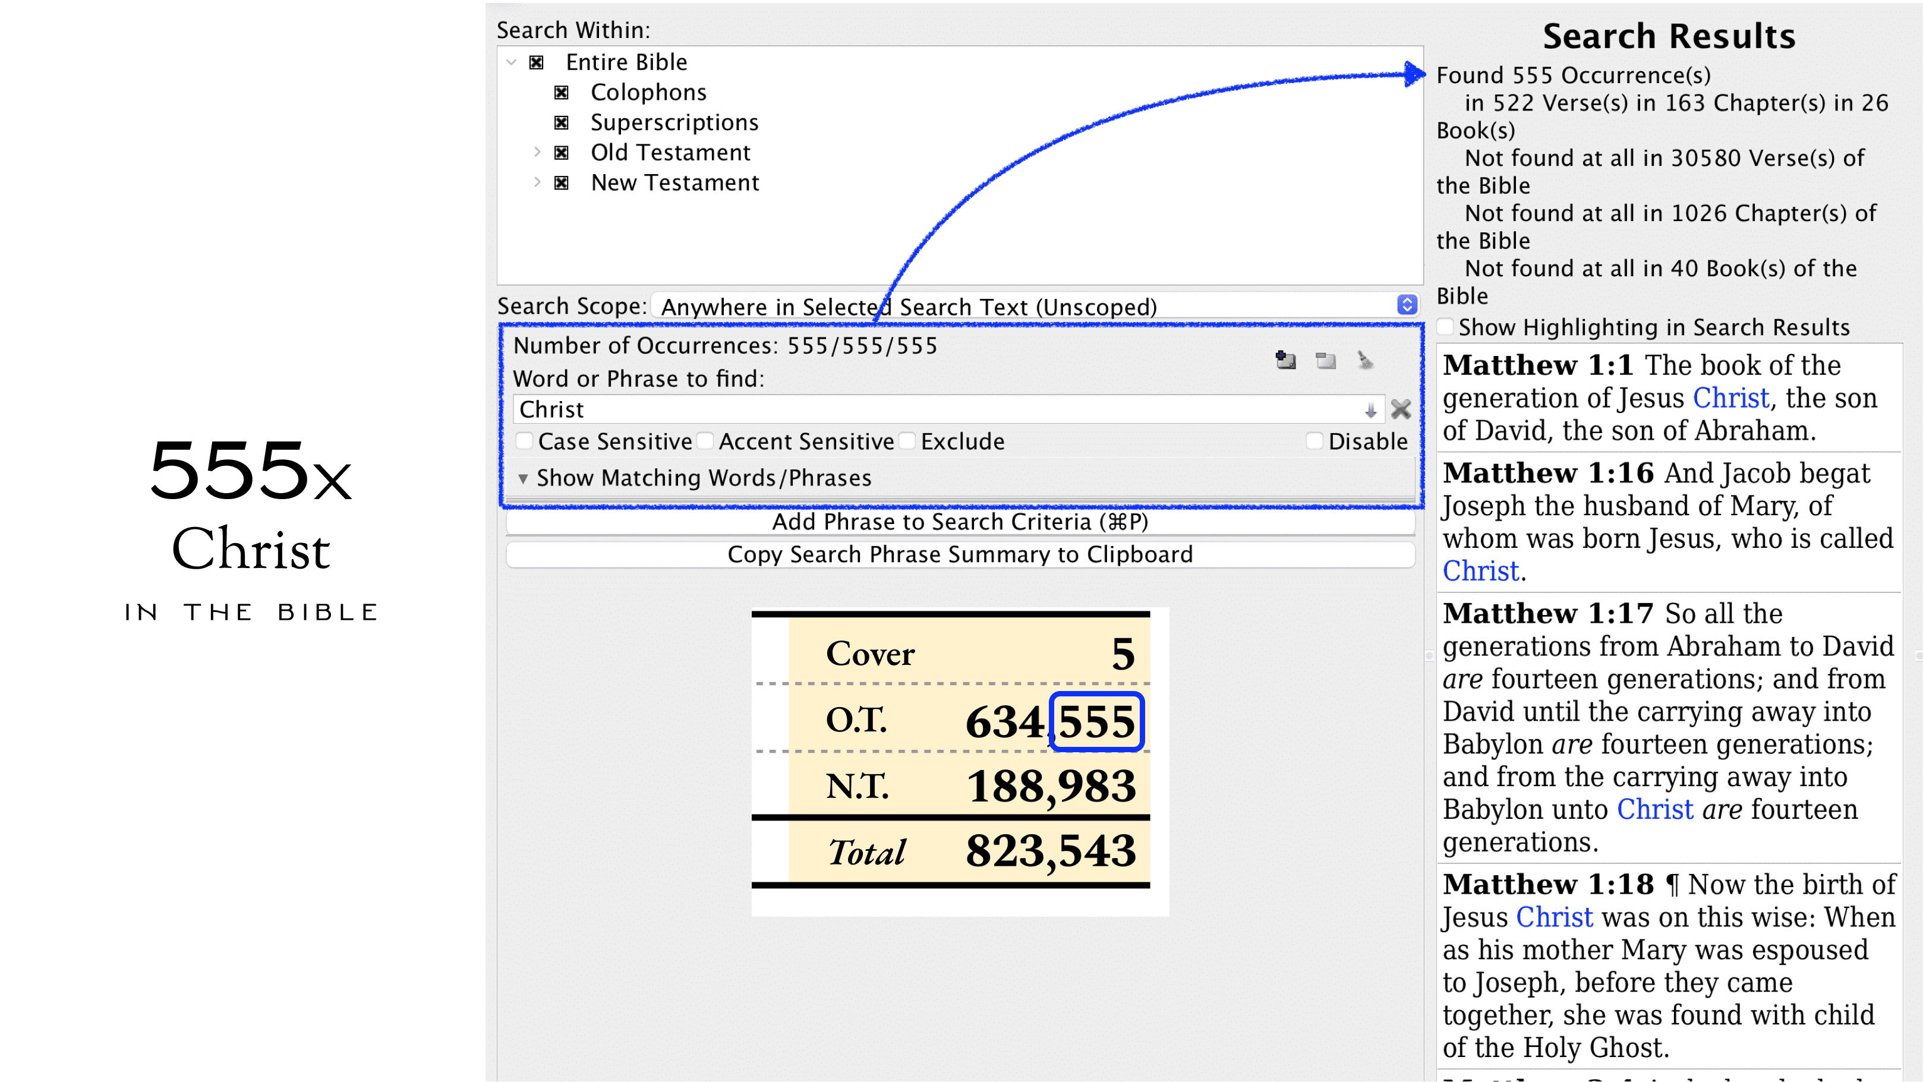Check the Exclude option
This screenshot has width=1923, height=1082.
coord(907,441)
